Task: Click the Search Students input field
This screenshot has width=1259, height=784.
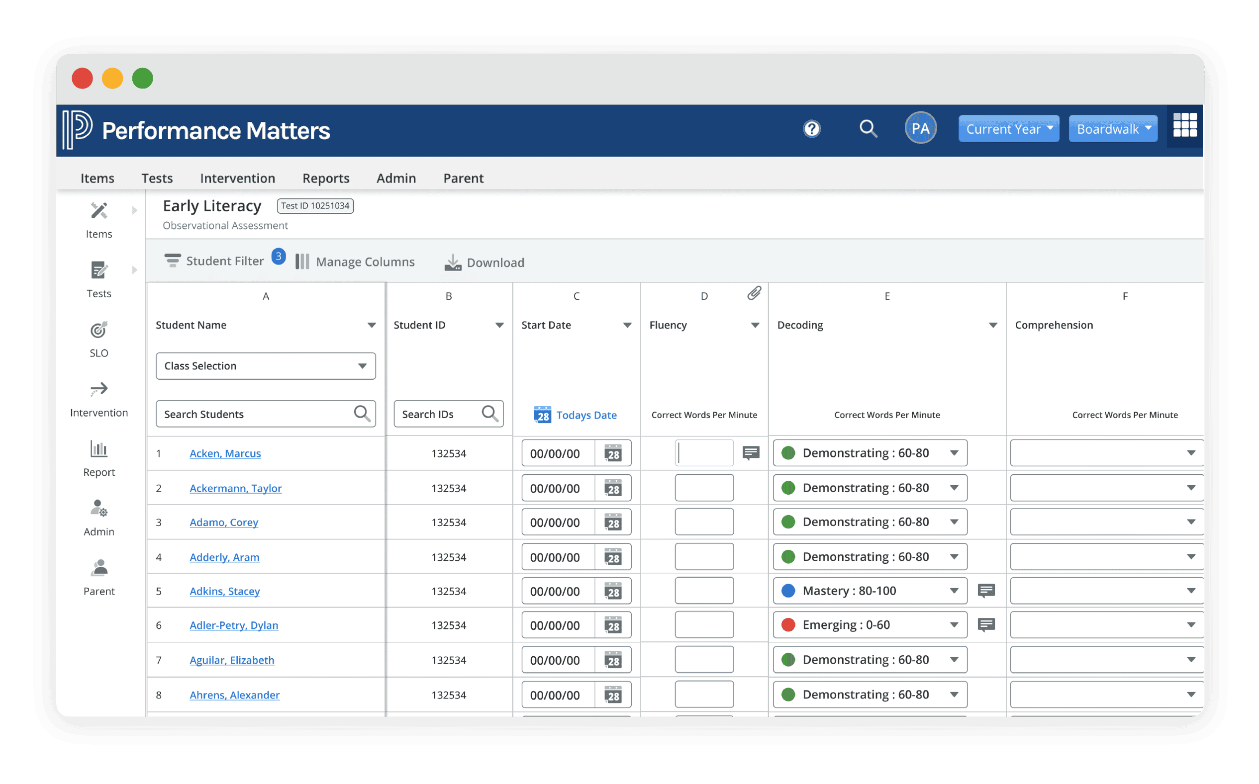Action: pyautogui.click(x=254, y=414)
